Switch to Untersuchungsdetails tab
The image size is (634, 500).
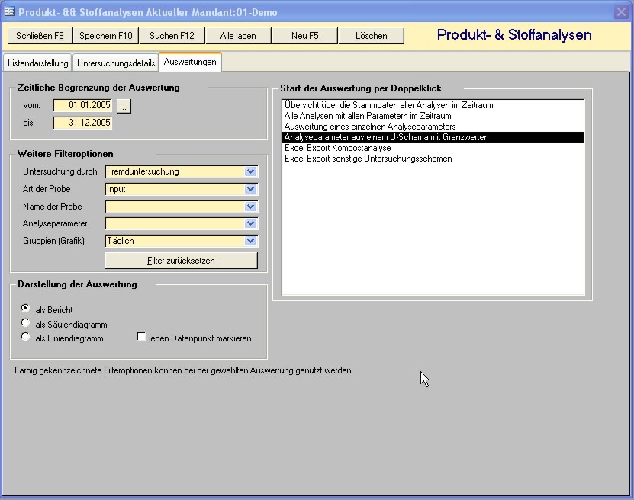[116, 63]
